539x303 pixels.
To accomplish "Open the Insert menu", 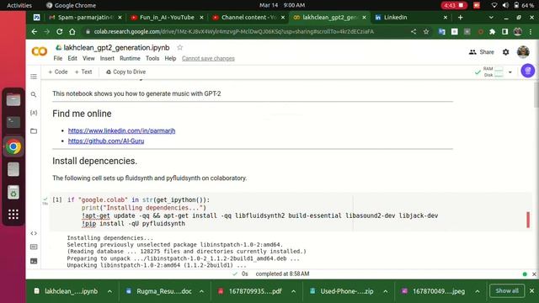I will (107, 58).
